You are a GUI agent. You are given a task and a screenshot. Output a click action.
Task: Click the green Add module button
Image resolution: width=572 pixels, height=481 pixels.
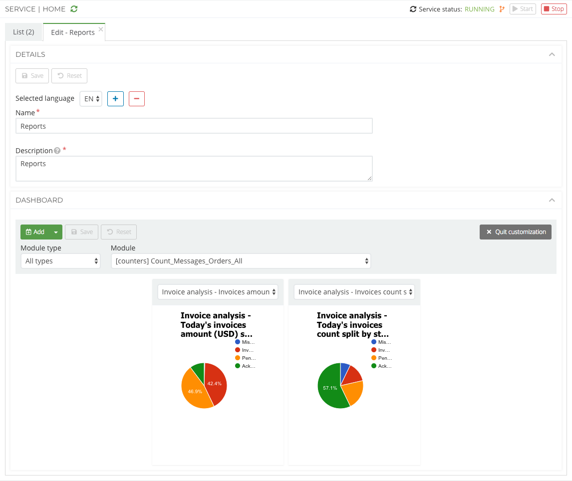point(35,232)
